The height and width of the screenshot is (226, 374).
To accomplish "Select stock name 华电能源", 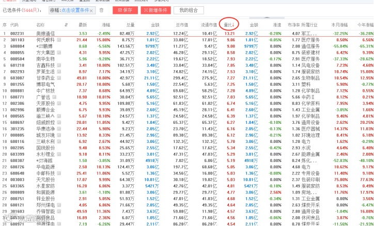I will coord(45,167).
